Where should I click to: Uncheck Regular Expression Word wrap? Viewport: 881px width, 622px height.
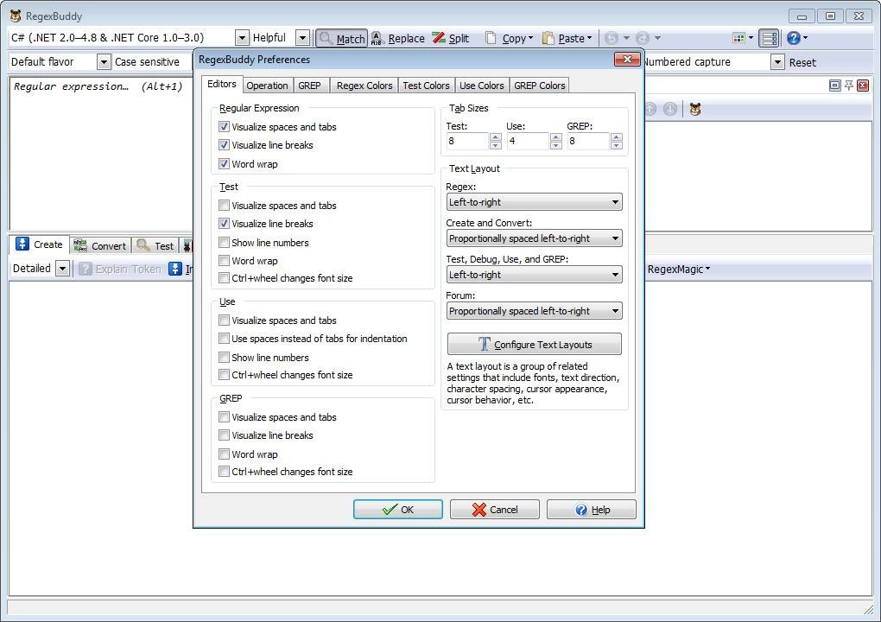(x=225, y=164)
